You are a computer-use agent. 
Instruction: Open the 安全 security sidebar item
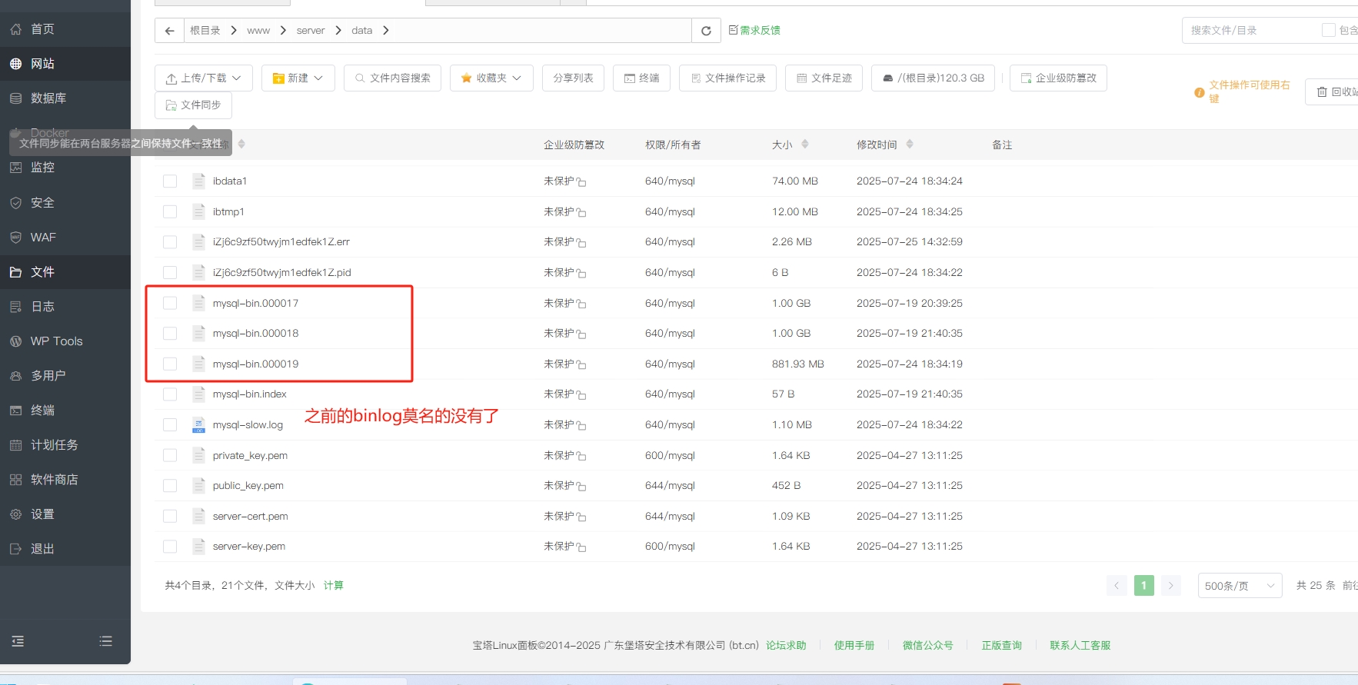coord(65,203)
